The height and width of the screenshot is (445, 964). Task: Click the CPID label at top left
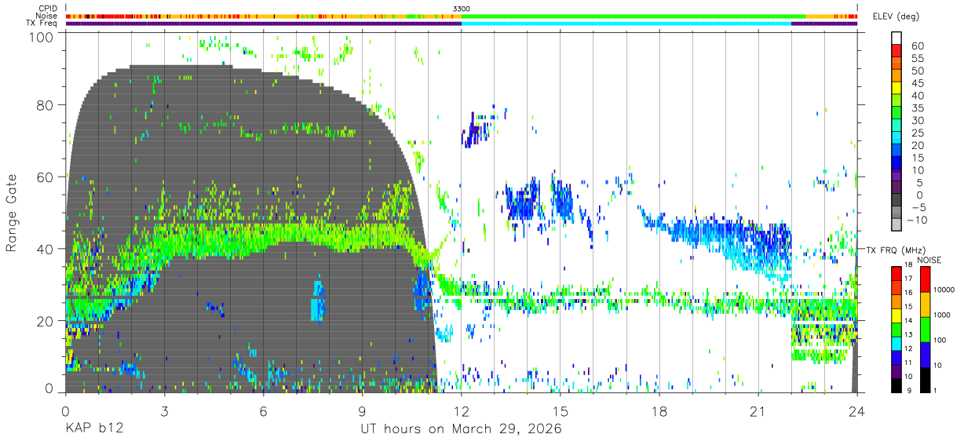pyautogui.click(x=47, y=9)
